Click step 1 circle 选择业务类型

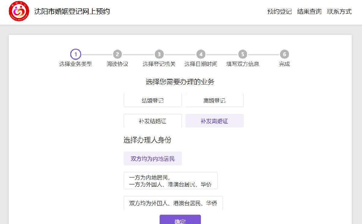pyautogui.click(x=75, y=54)
